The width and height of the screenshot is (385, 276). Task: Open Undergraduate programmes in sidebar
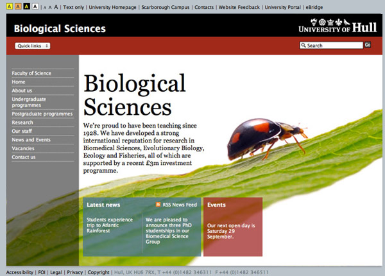coord(29,102)
